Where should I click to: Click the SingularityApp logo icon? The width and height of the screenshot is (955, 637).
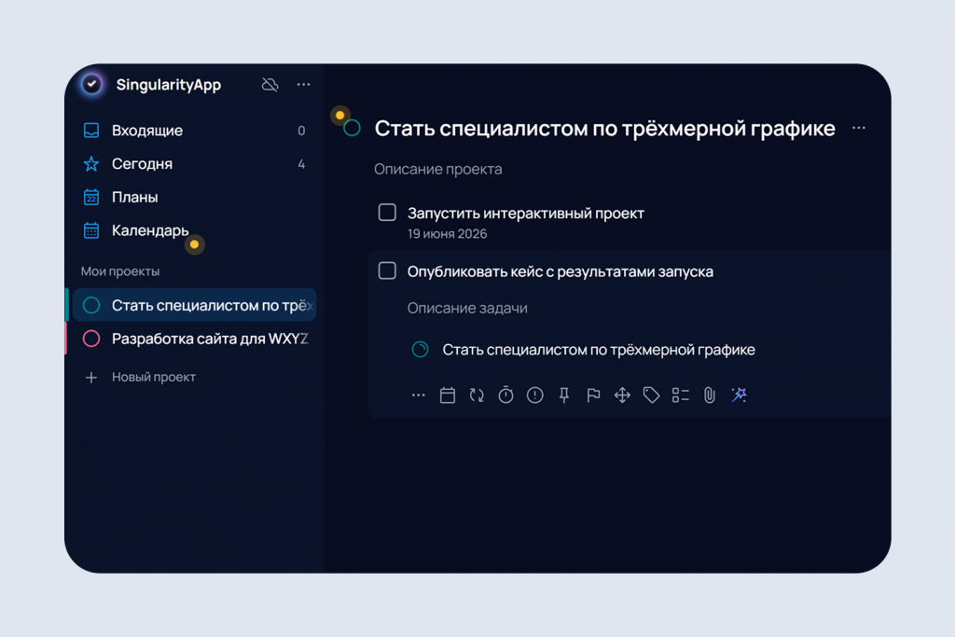[x=92, y=84]
